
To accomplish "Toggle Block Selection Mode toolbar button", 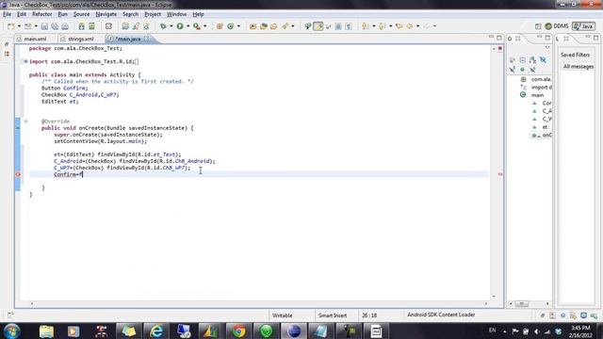I will [338, 26].
